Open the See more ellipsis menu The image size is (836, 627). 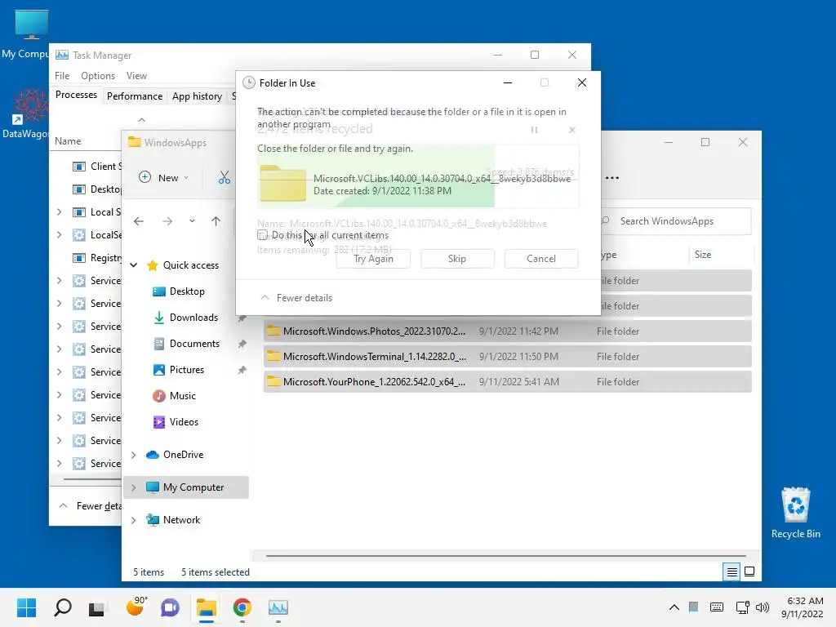(612, 177)
